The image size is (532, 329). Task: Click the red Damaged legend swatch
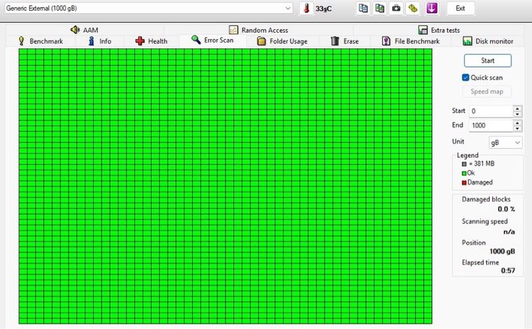point(464,183)
